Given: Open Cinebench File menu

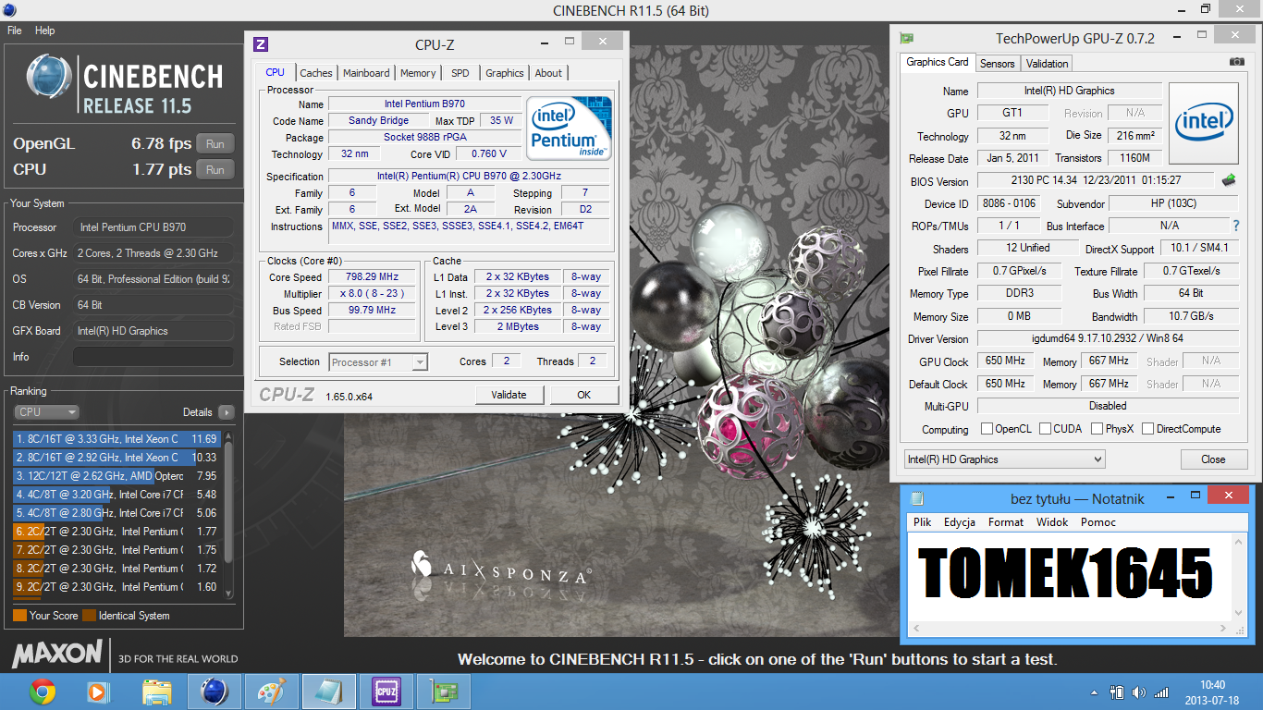Looking at the screenshot, I should [15, 31].
